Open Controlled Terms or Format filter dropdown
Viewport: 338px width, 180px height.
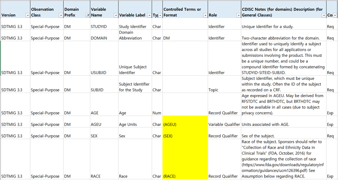204,15
